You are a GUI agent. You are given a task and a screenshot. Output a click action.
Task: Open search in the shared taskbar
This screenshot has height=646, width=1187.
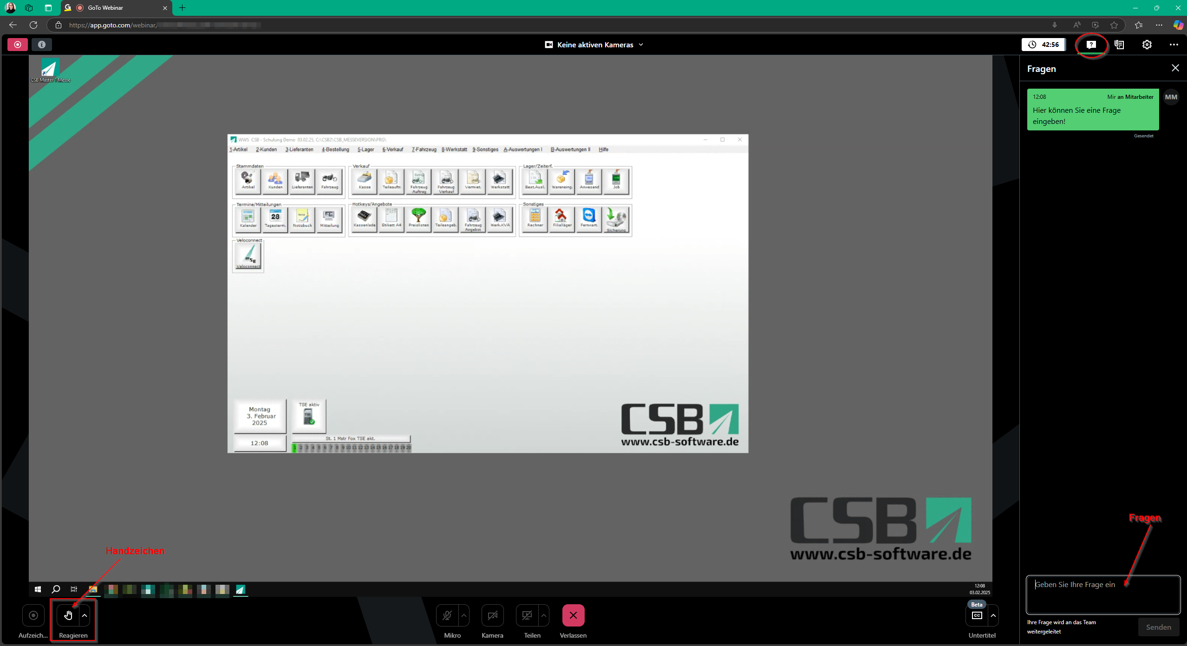click(x=56, y=589)
